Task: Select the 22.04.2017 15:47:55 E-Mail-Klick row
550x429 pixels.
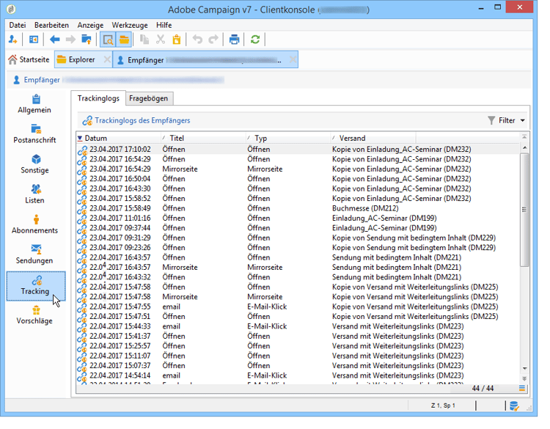Action: (298, 307)
